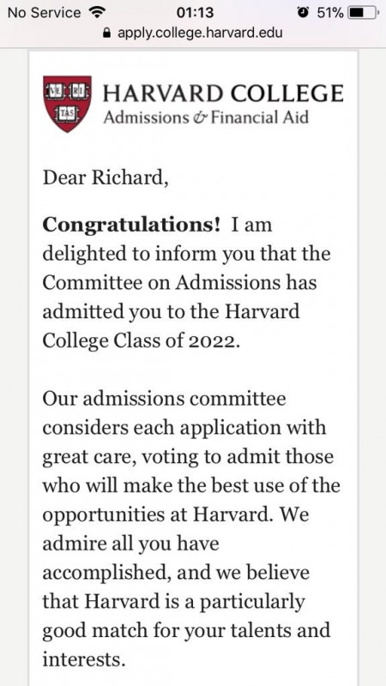Tap the 51% battery percentage
Image resolution: width=386 pixels, height=686 pixels.
tap(330, 13)
